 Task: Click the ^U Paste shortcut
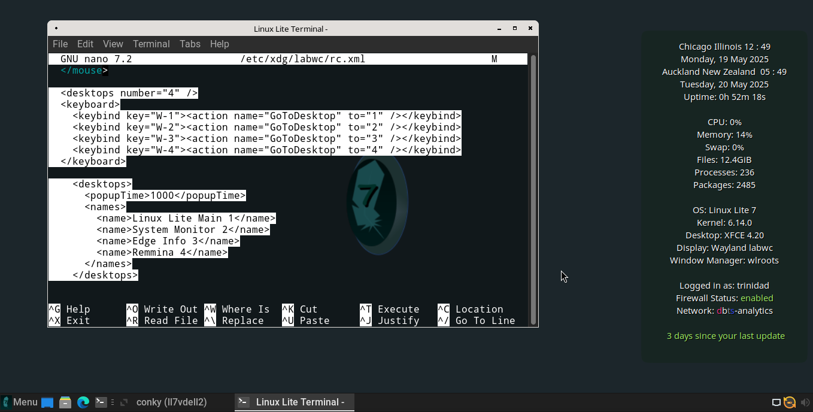[306, 320]
